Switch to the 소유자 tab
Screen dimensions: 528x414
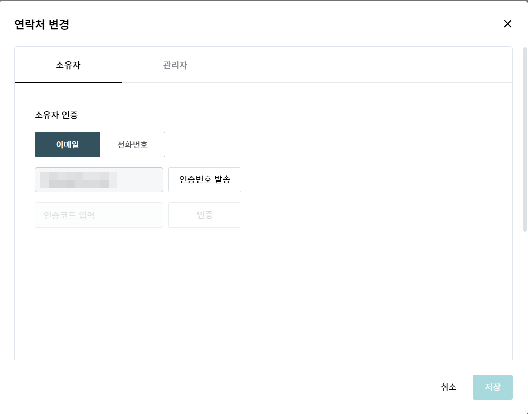pos(68,65)
